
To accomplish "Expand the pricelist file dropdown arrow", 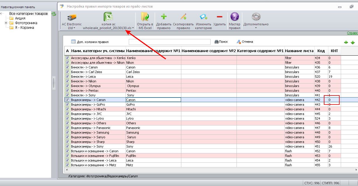I will 133,28.
